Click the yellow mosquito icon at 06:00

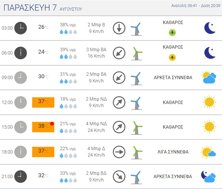click(172, 57)
